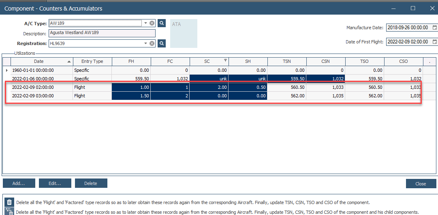Click the Description text field
The image size is (438, 215).
pos(102,33)
